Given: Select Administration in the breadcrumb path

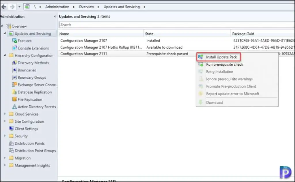Looking at the screenshot, I should 57,7.
